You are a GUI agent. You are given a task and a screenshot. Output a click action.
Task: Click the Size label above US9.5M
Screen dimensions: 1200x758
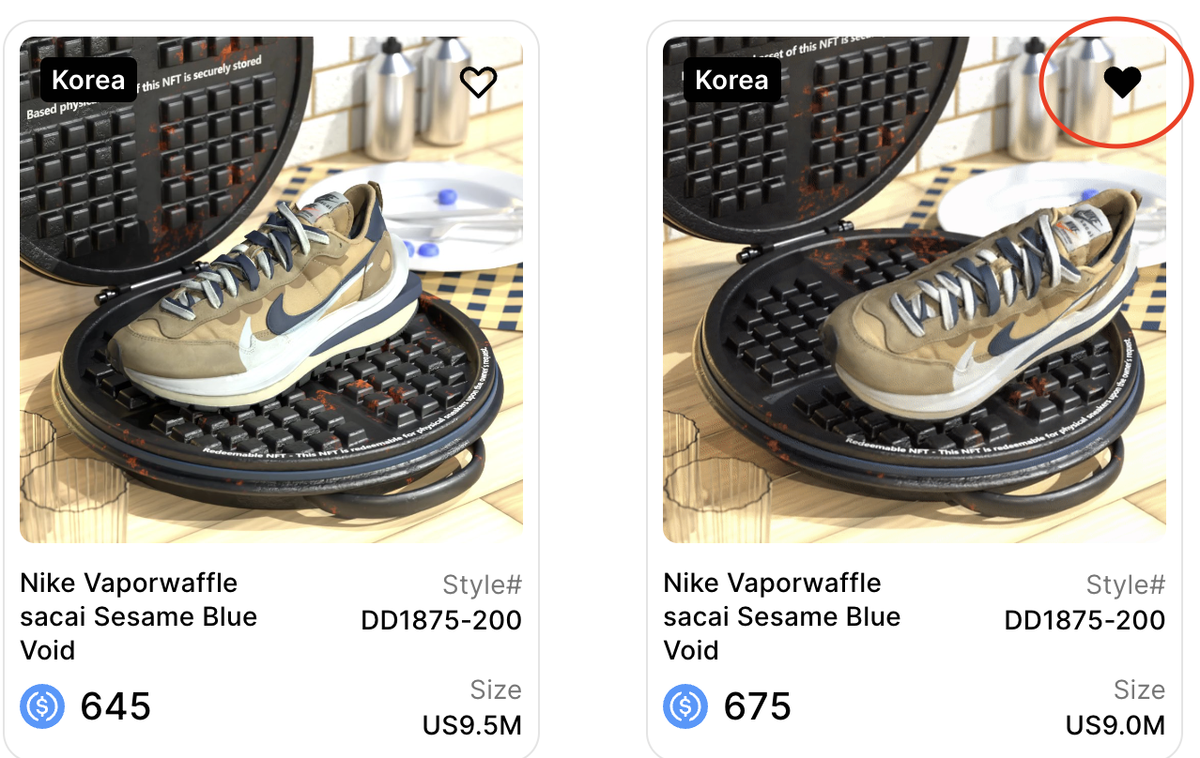click(x=496, y=690)
